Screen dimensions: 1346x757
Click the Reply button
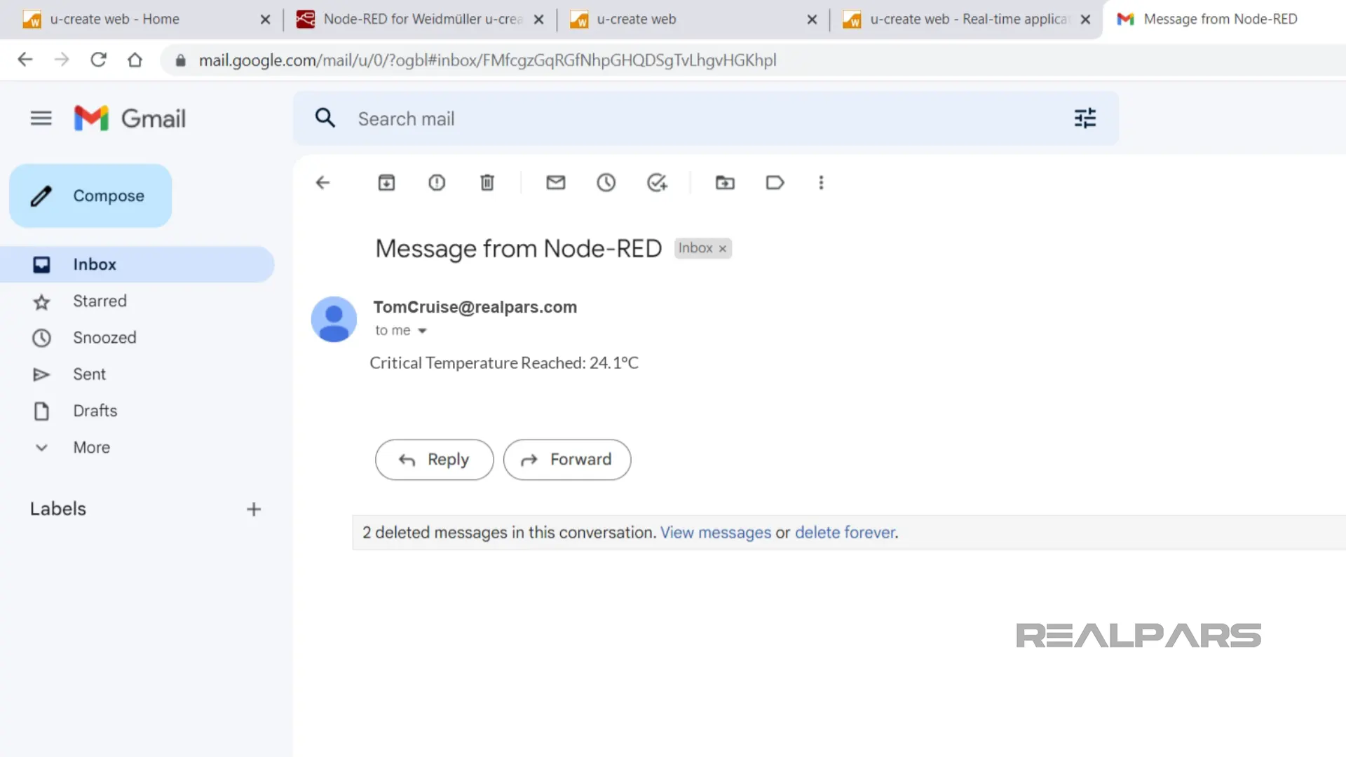pos(434,460)
